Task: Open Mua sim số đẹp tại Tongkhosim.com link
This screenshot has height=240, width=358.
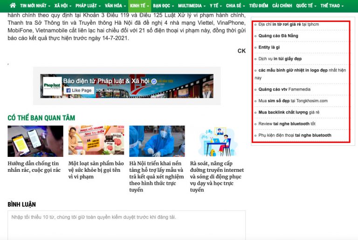Action: [293, 101]
